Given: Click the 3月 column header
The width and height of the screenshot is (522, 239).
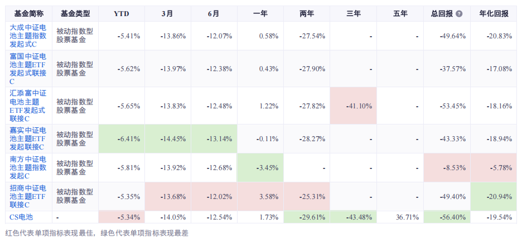Looking at the screenshot, I should [167, 13].
